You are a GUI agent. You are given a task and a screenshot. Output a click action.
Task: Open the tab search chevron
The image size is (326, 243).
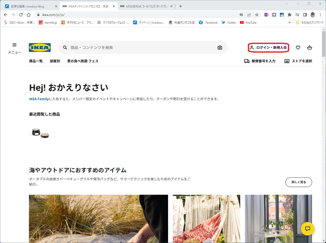(x=287, y=4)
